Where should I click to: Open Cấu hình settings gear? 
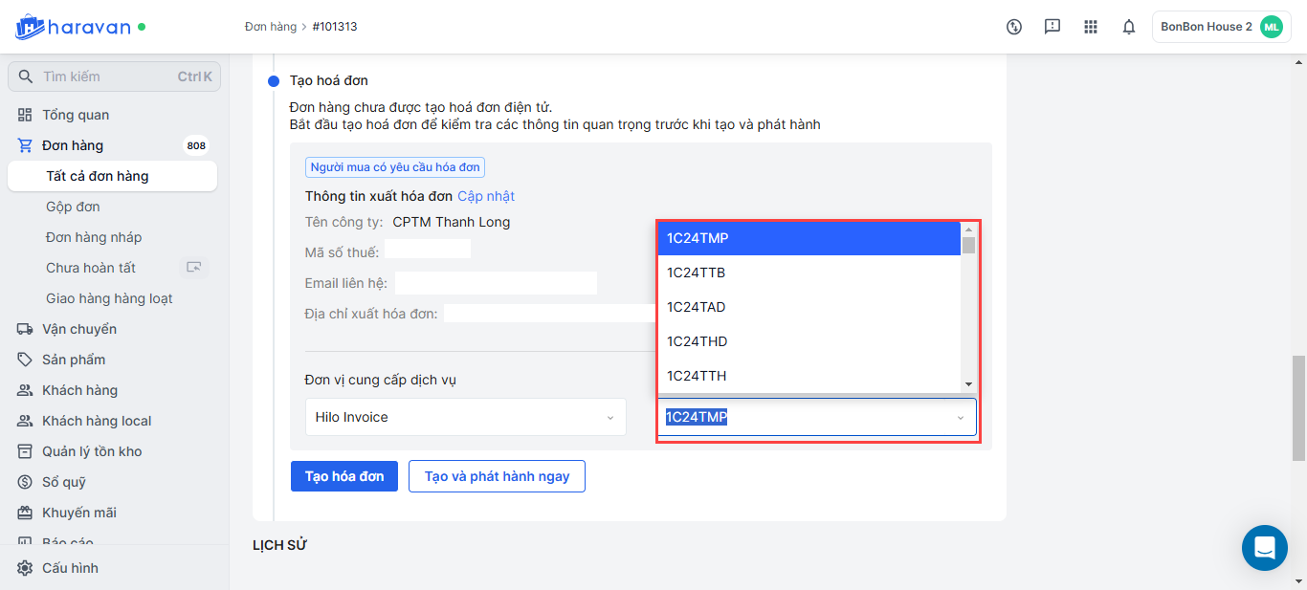coord(26,568)
